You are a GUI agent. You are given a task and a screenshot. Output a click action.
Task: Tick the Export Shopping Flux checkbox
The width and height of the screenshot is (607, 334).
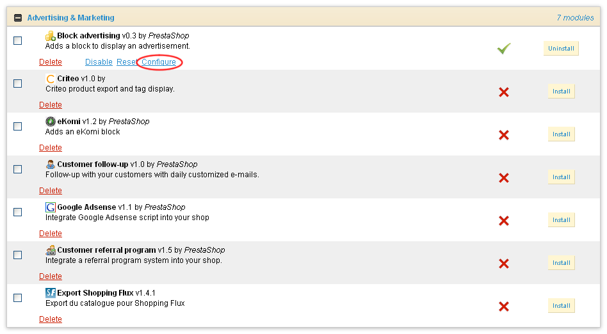pyautogui.click(x=18, y=298)
